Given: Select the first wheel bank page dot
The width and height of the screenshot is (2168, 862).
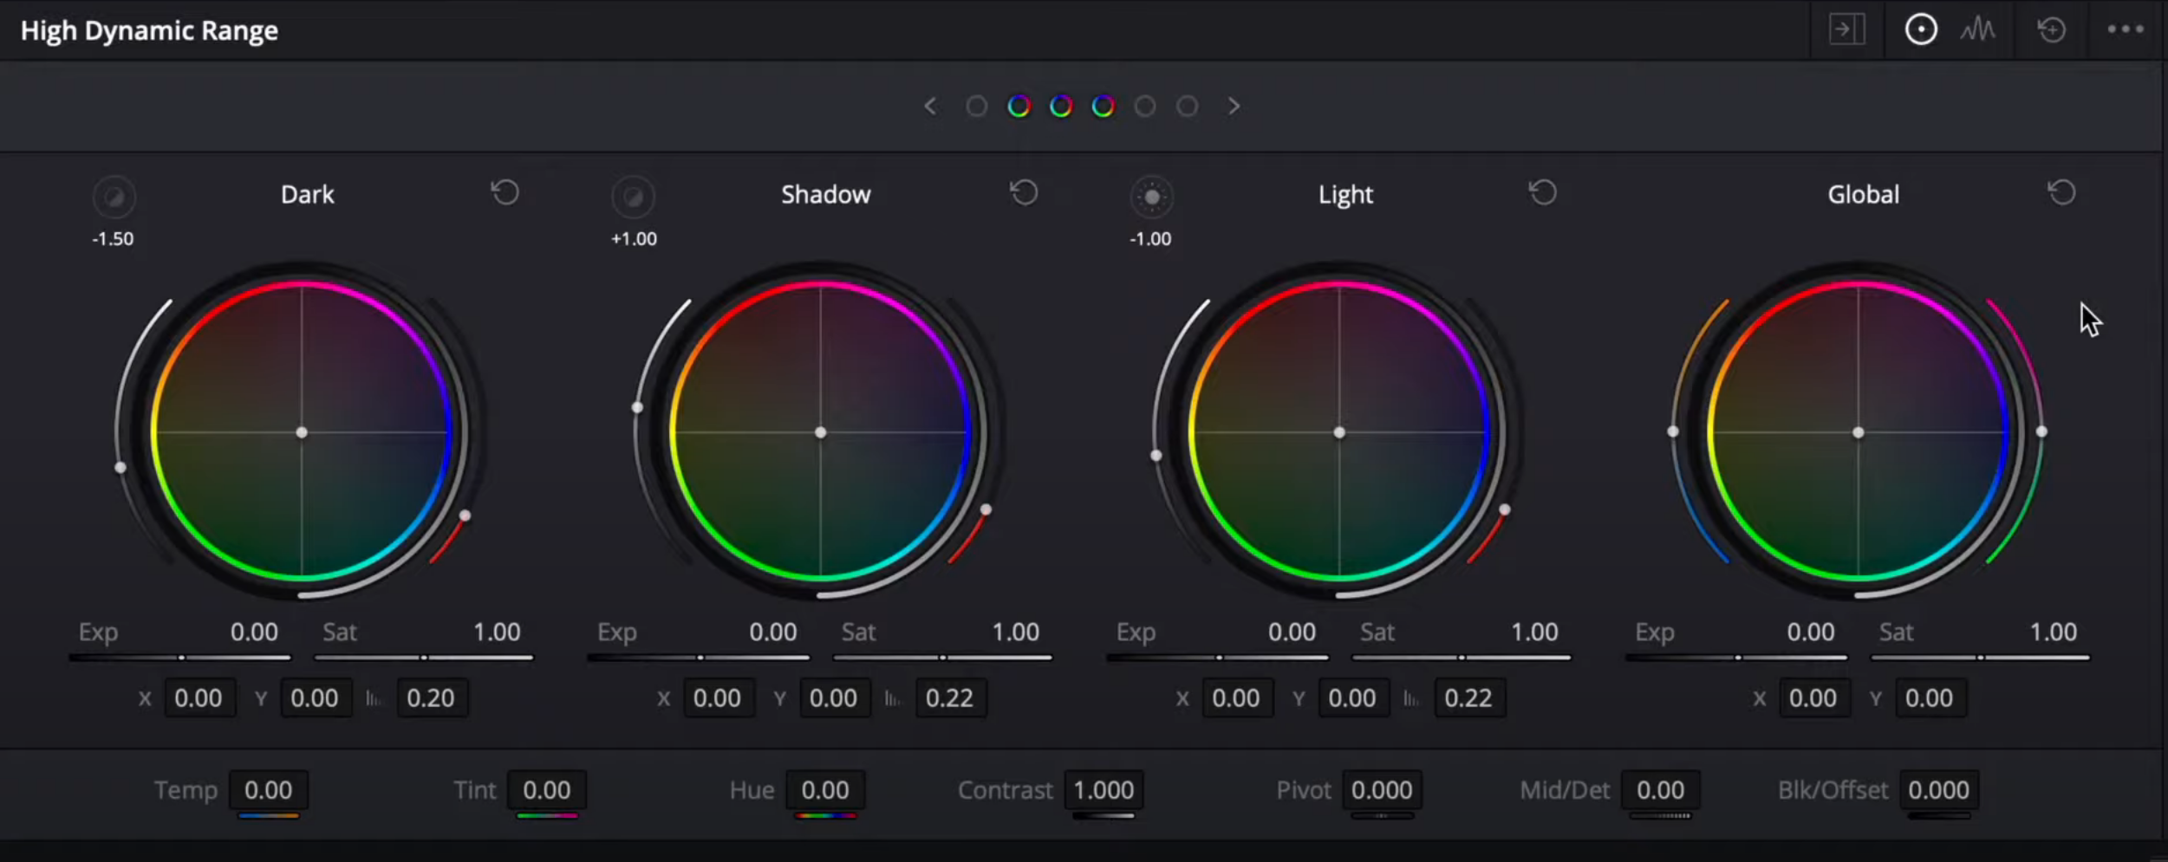Looking at the screenshot, I should (x=976, y=106).
